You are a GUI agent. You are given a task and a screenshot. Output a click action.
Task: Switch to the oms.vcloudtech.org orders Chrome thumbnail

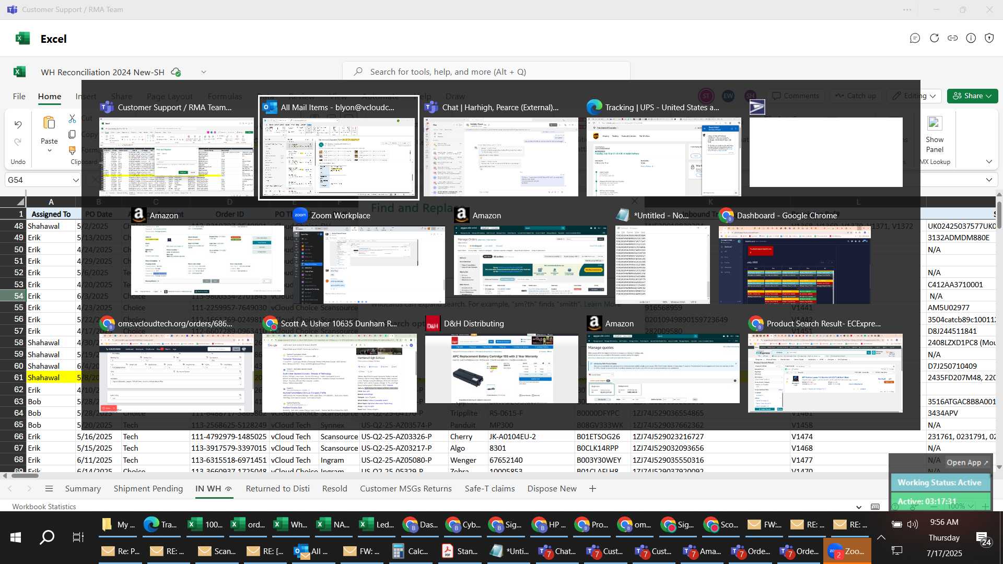[x=176, y=364]
